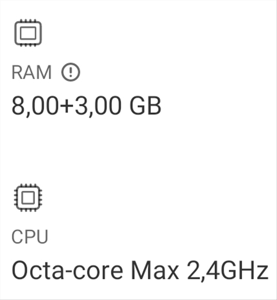Tap the GB unit in RAM value

click(x=145, y=106)
